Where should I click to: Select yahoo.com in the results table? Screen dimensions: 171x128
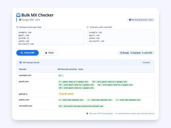24,100
